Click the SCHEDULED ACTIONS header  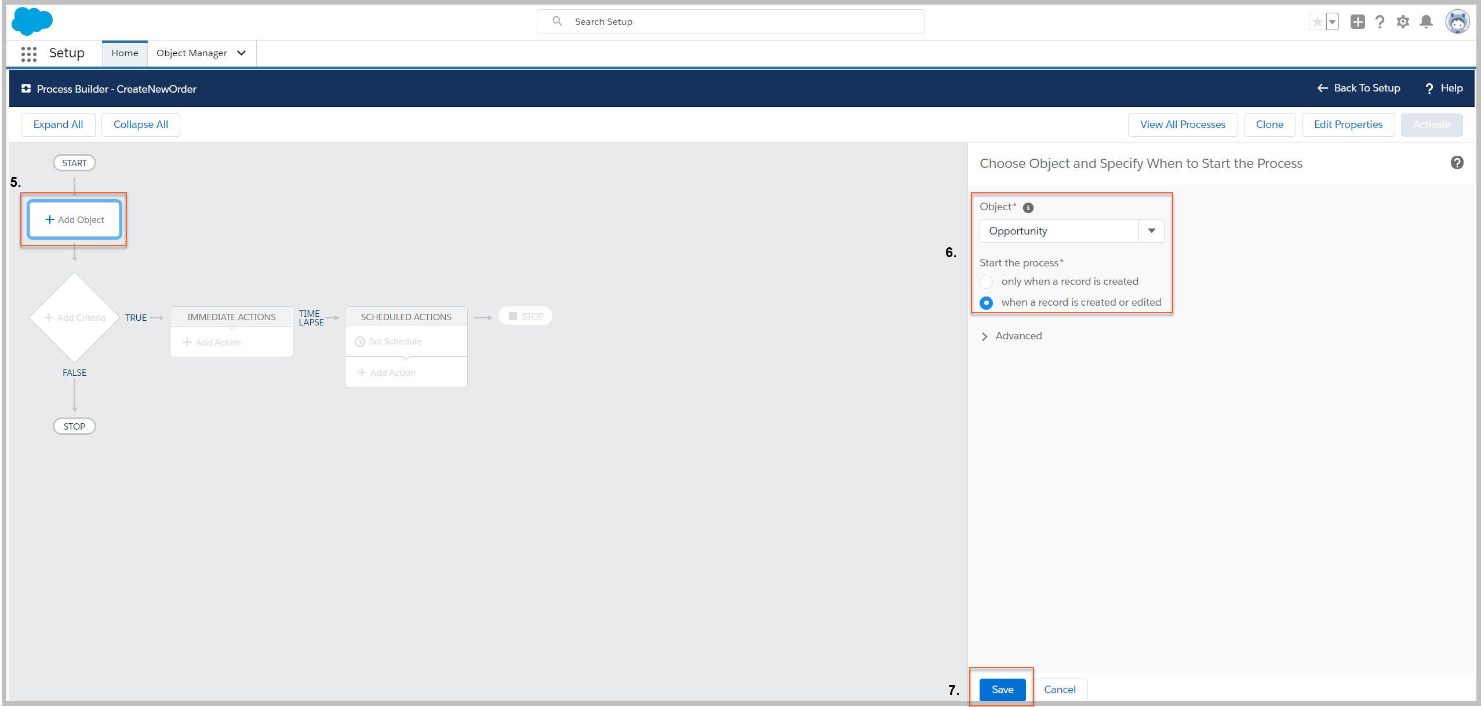click(x=406, y=317)
